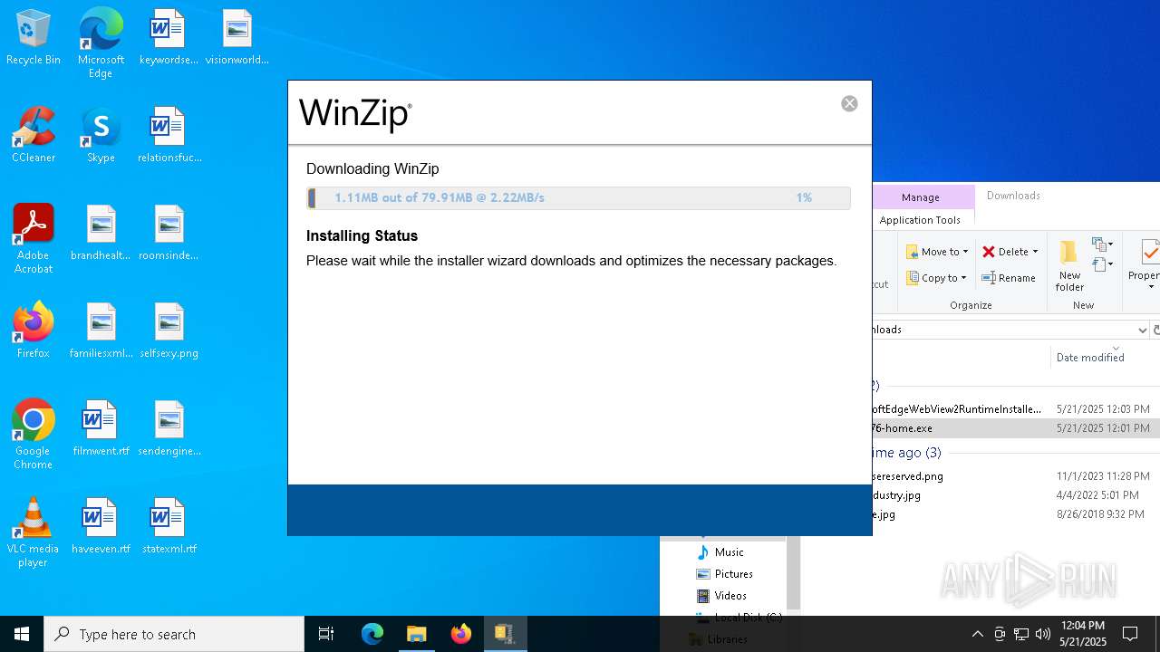Select the sendengine... image file icon
1160x652 pixels.
(169, 429)
